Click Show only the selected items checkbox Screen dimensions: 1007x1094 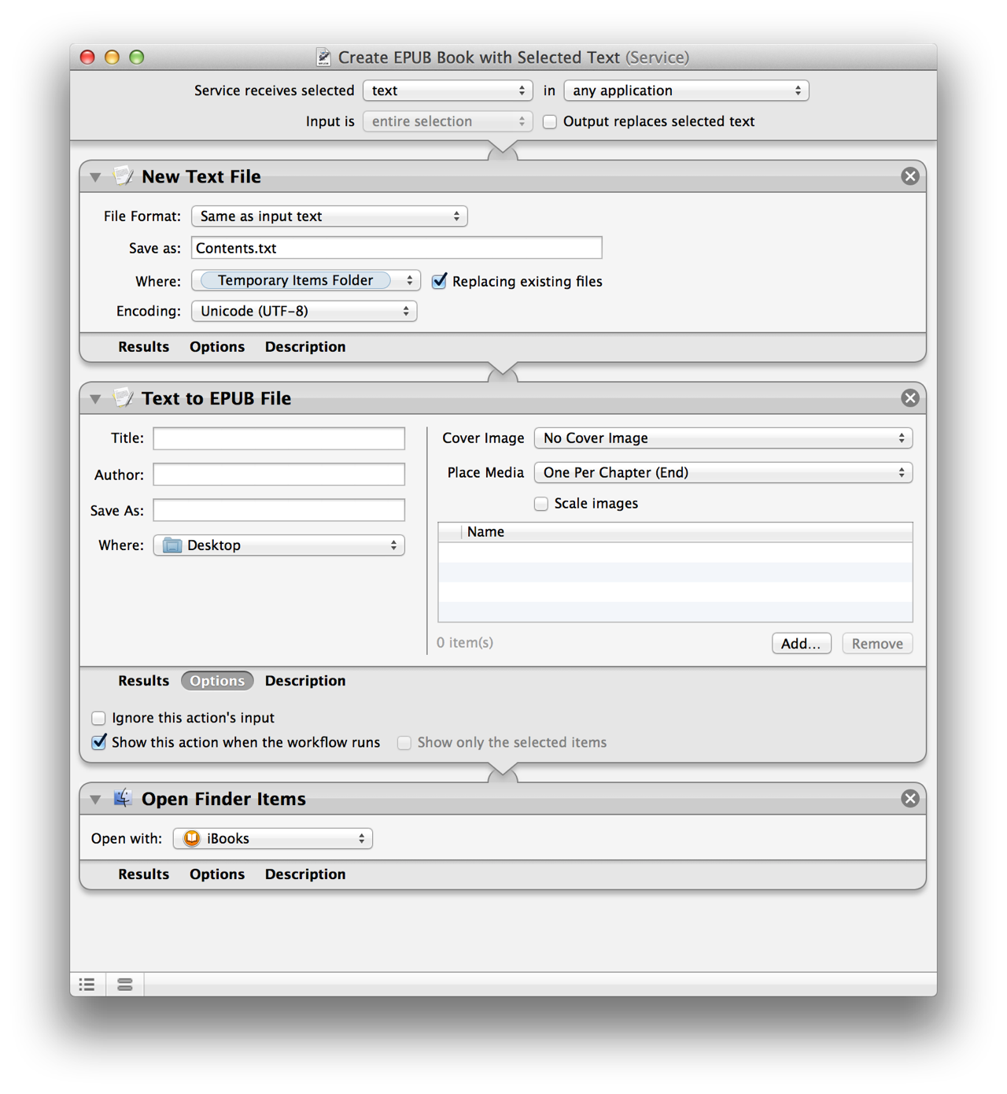click(x=404, y=743)
